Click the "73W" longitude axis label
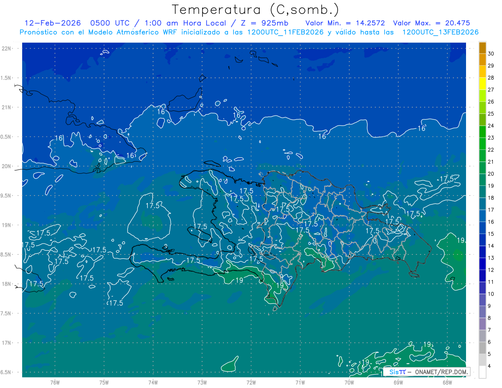Viewport: 502px width, 388px height. coord(202,382)
